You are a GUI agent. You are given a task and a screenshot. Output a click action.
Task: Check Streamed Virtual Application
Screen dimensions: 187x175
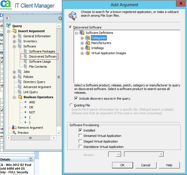[x=80, y=135]
